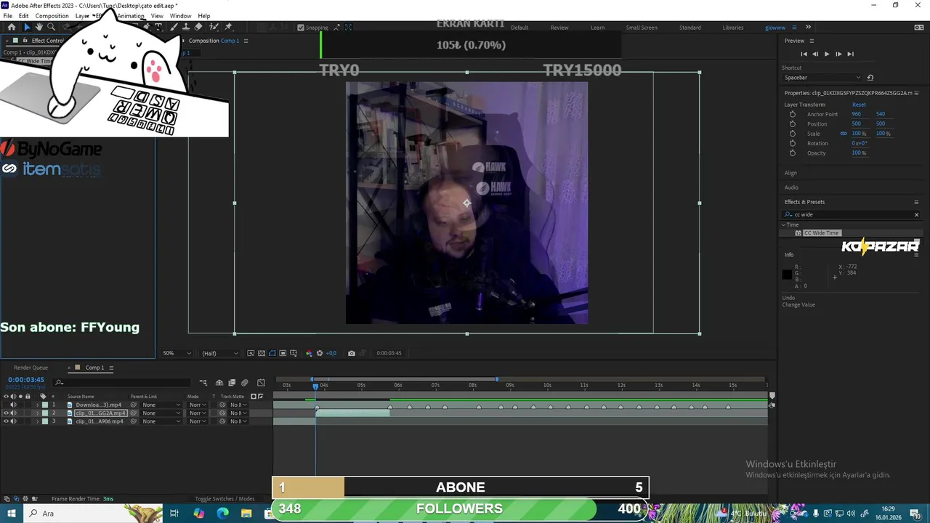Mute audio of layer 2 clip_01...GG2A.mp4
The width and height of the screenshot is (930, 523).
pos(13,413)
